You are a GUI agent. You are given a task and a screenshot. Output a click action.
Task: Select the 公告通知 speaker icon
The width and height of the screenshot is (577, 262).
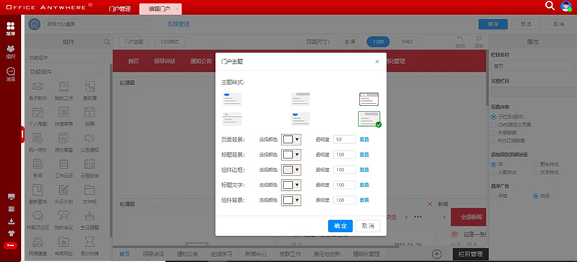89,138
